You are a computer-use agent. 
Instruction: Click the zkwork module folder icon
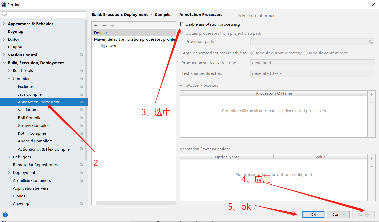click(x=103, y=46)
